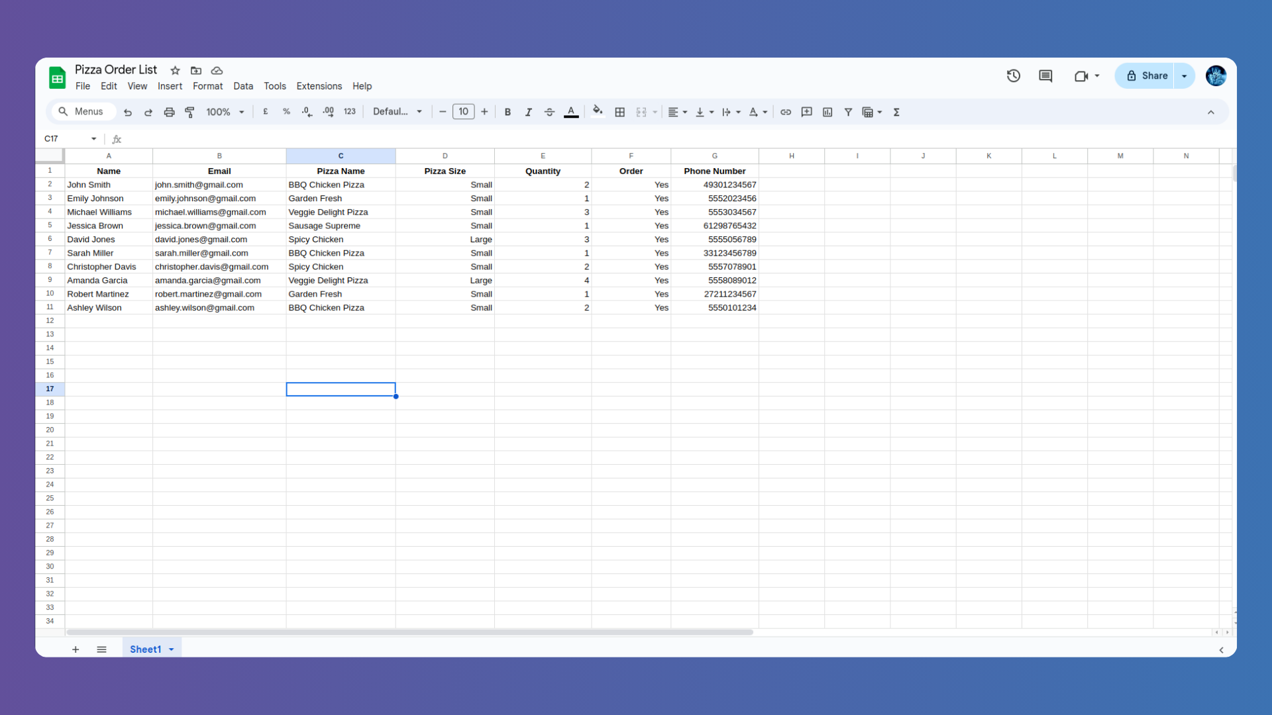Insert a link using the toolbar icon

[786, 112]
